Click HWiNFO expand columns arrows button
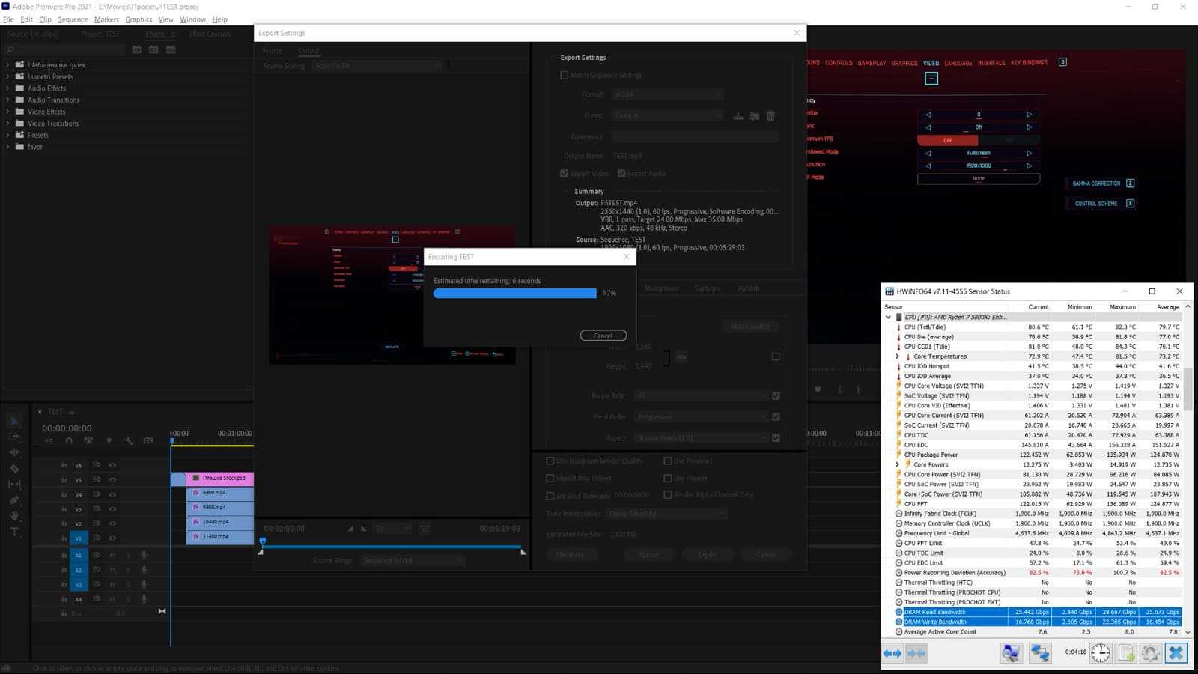1198x674 pixels. (893, 653)
